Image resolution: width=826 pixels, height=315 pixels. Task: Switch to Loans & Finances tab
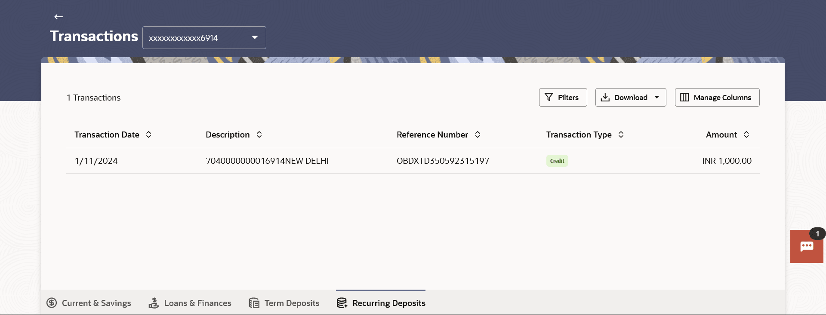pyautogui.click(x=190, y=303)
